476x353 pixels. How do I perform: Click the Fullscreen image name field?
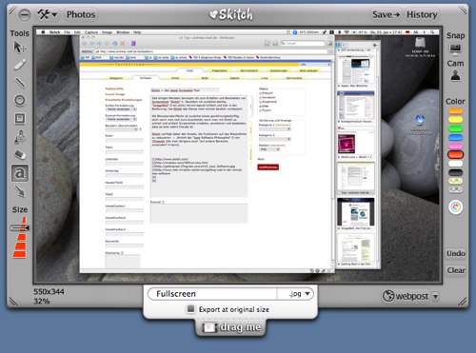click(212, 294)
